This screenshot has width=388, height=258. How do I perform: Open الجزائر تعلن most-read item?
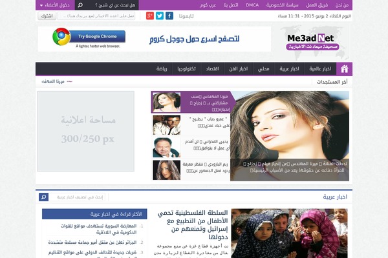(x=92, y=243)
